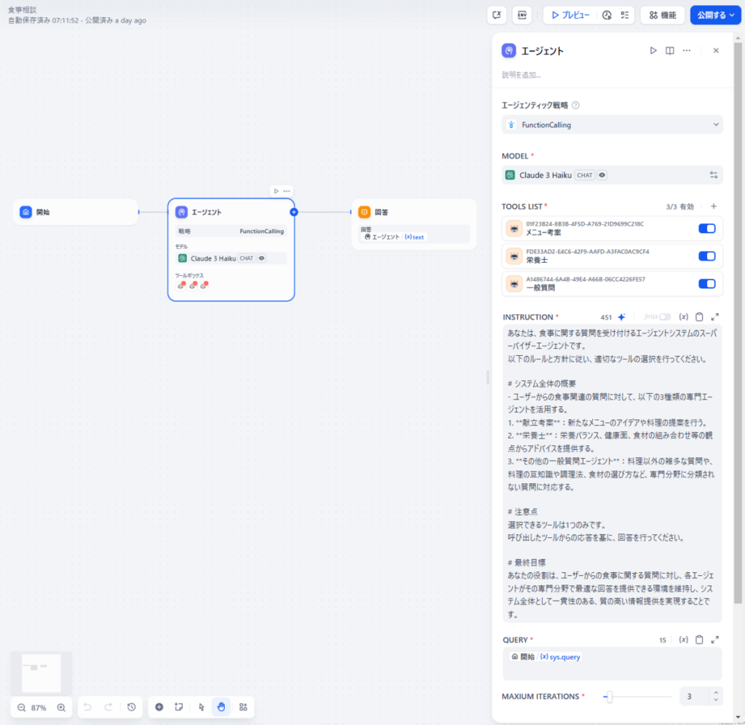This screenshot has width=745, height=725.
Task: Click the MAXIUM ITERATIONS slider handle
Action: pyautogui.click(x=610, y=697)
